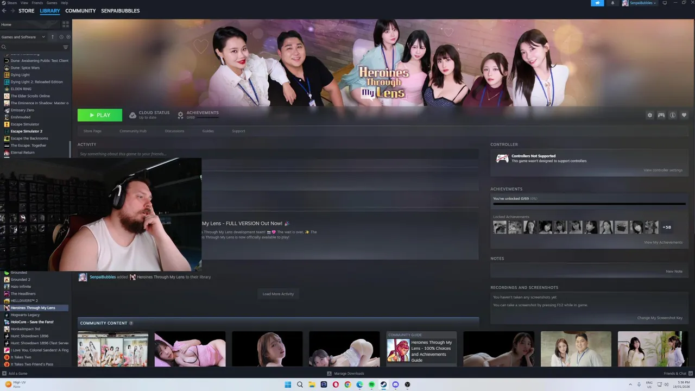This screenshot has height=391, width=695.
Task: Click the cloud status icon
Action: tap(132, 115)
